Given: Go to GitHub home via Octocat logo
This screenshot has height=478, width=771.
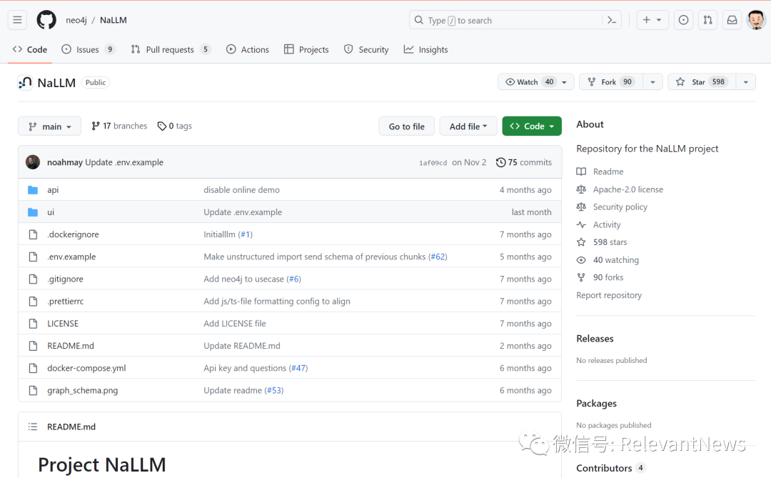Looking at the screenshot, I should (x=46, y=20).
